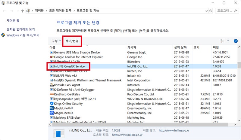Click the search magnifier icon
Image resolution: width=241 pixels, height=140 pixels.
235,11
